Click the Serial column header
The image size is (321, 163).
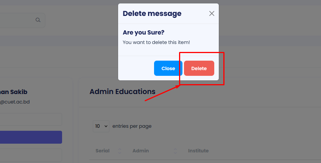tap(103, 151)
